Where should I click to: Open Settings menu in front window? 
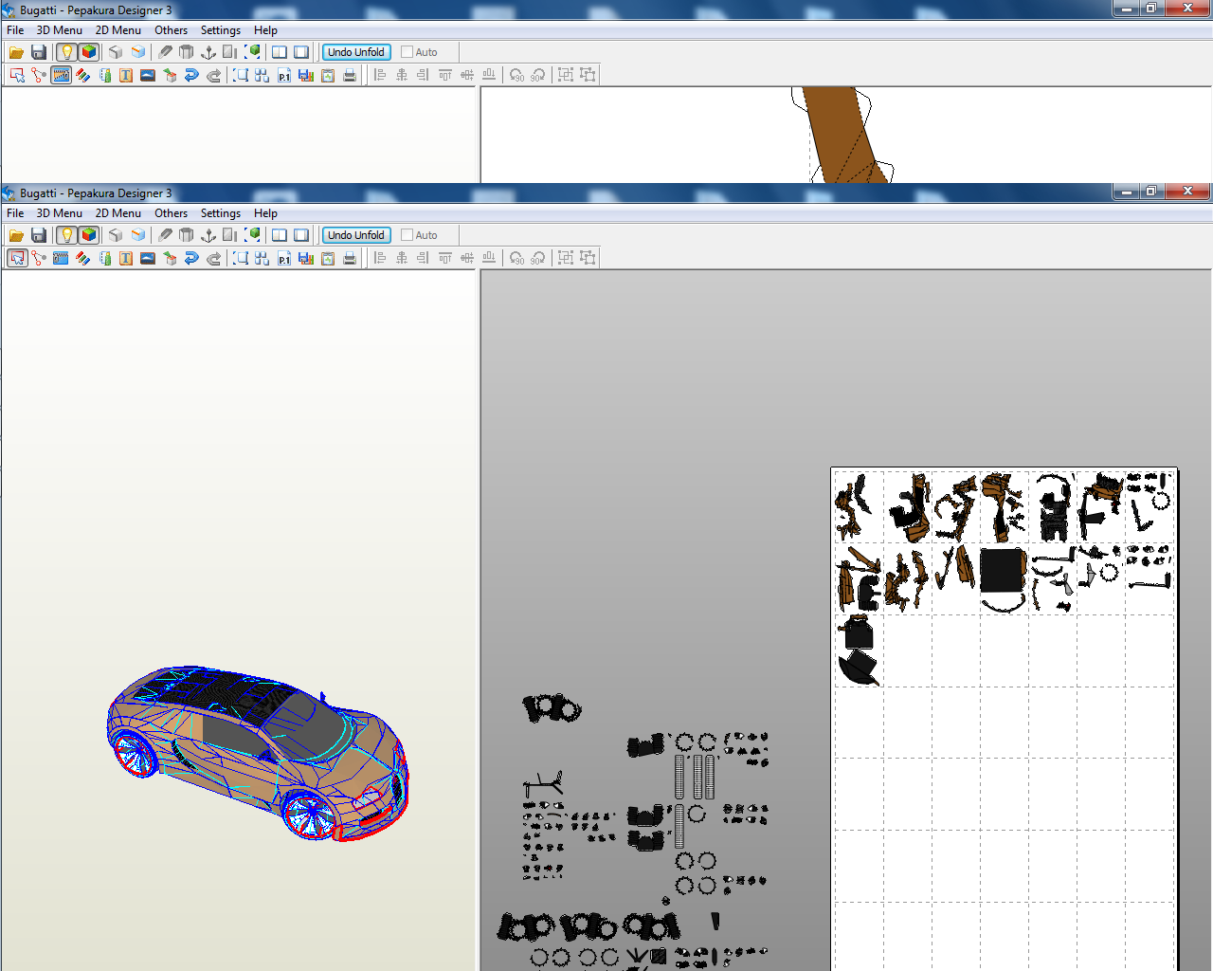221,213
